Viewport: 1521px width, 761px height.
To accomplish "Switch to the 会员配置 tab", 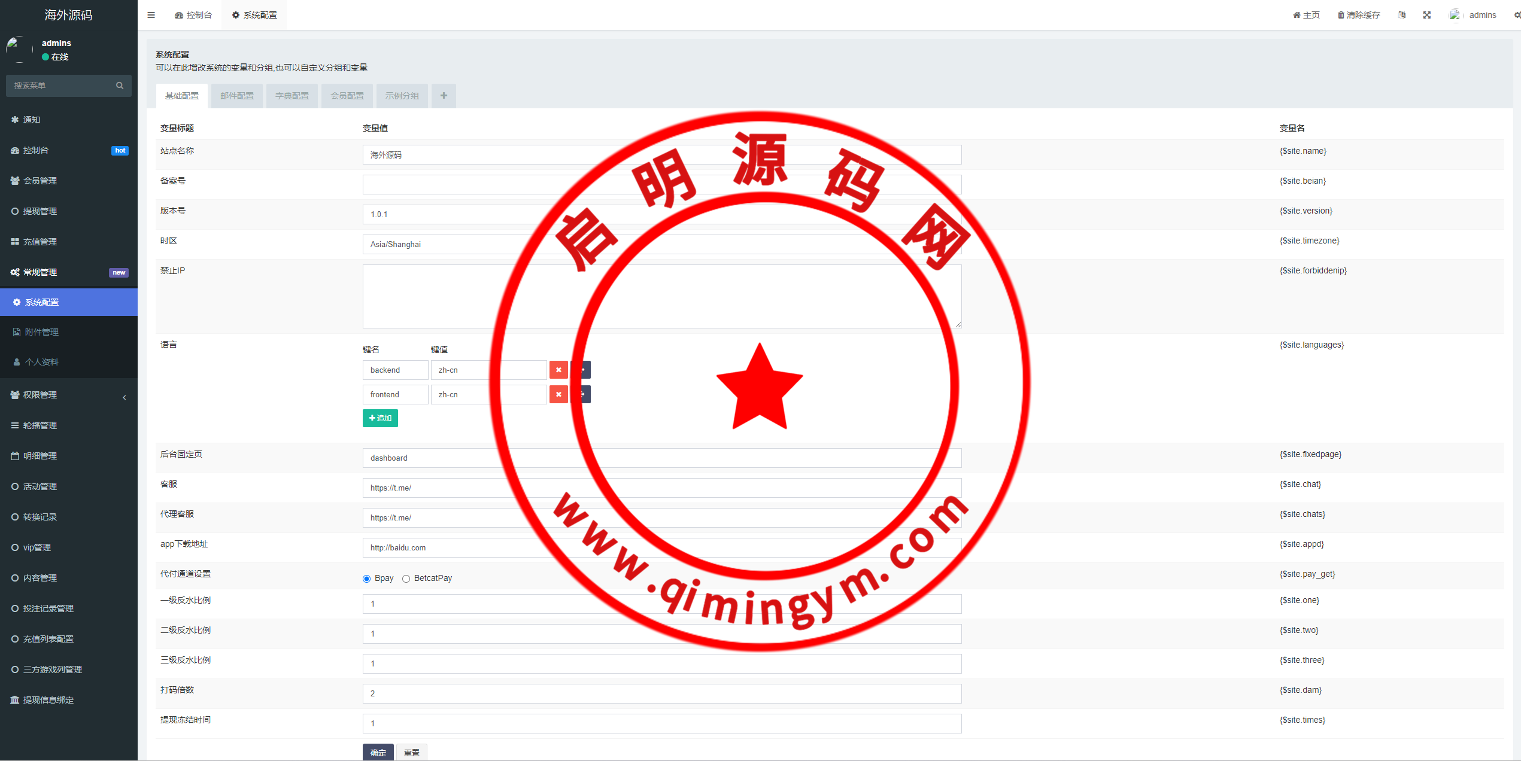I will pos(347,96).
